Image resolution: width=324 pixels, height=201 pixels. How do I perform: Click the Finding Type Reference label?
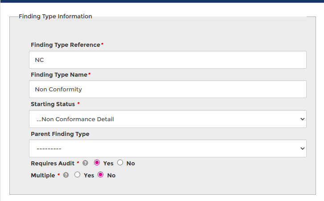pos(66,45)
